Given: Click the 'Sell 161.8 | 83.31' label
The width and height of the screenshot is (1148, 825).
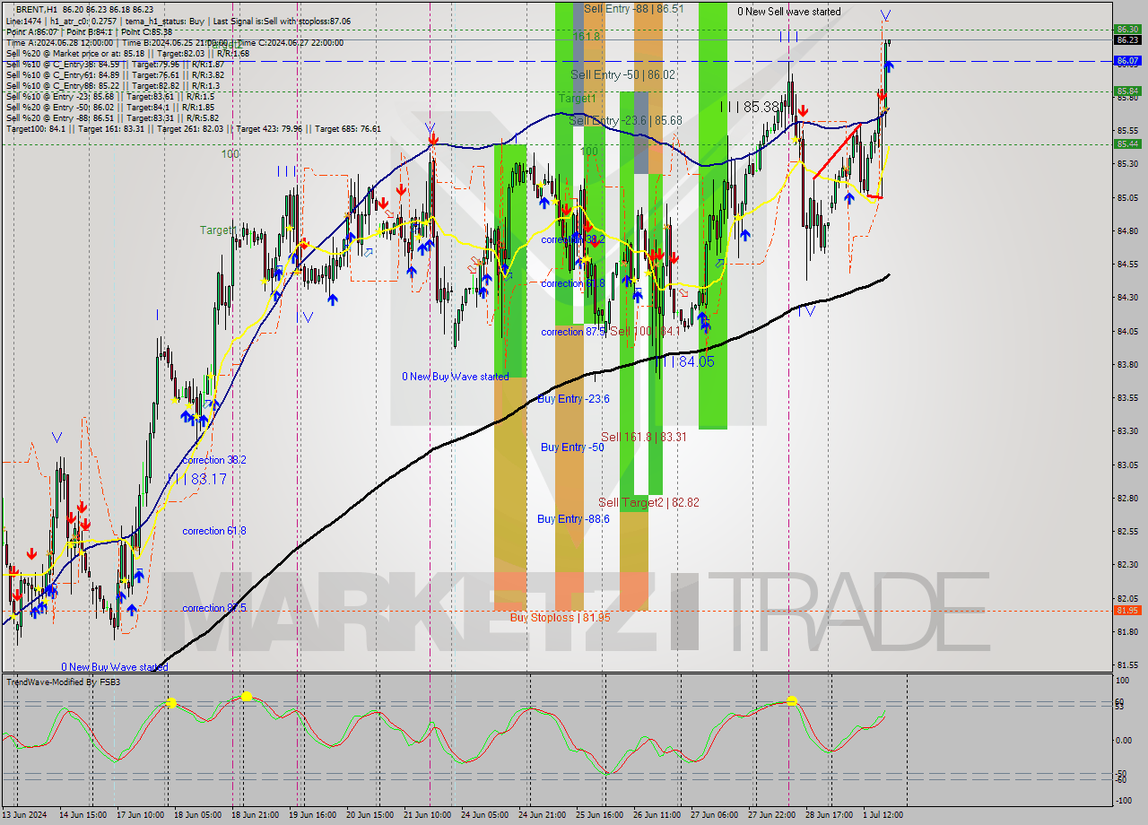Looking at the screenshot, I should (644, 437).
